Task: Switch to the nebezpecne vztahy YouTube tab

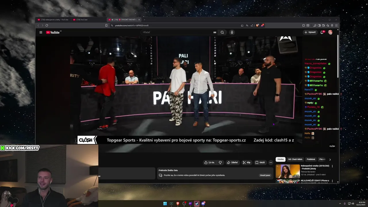Action: tap(54, 20)
